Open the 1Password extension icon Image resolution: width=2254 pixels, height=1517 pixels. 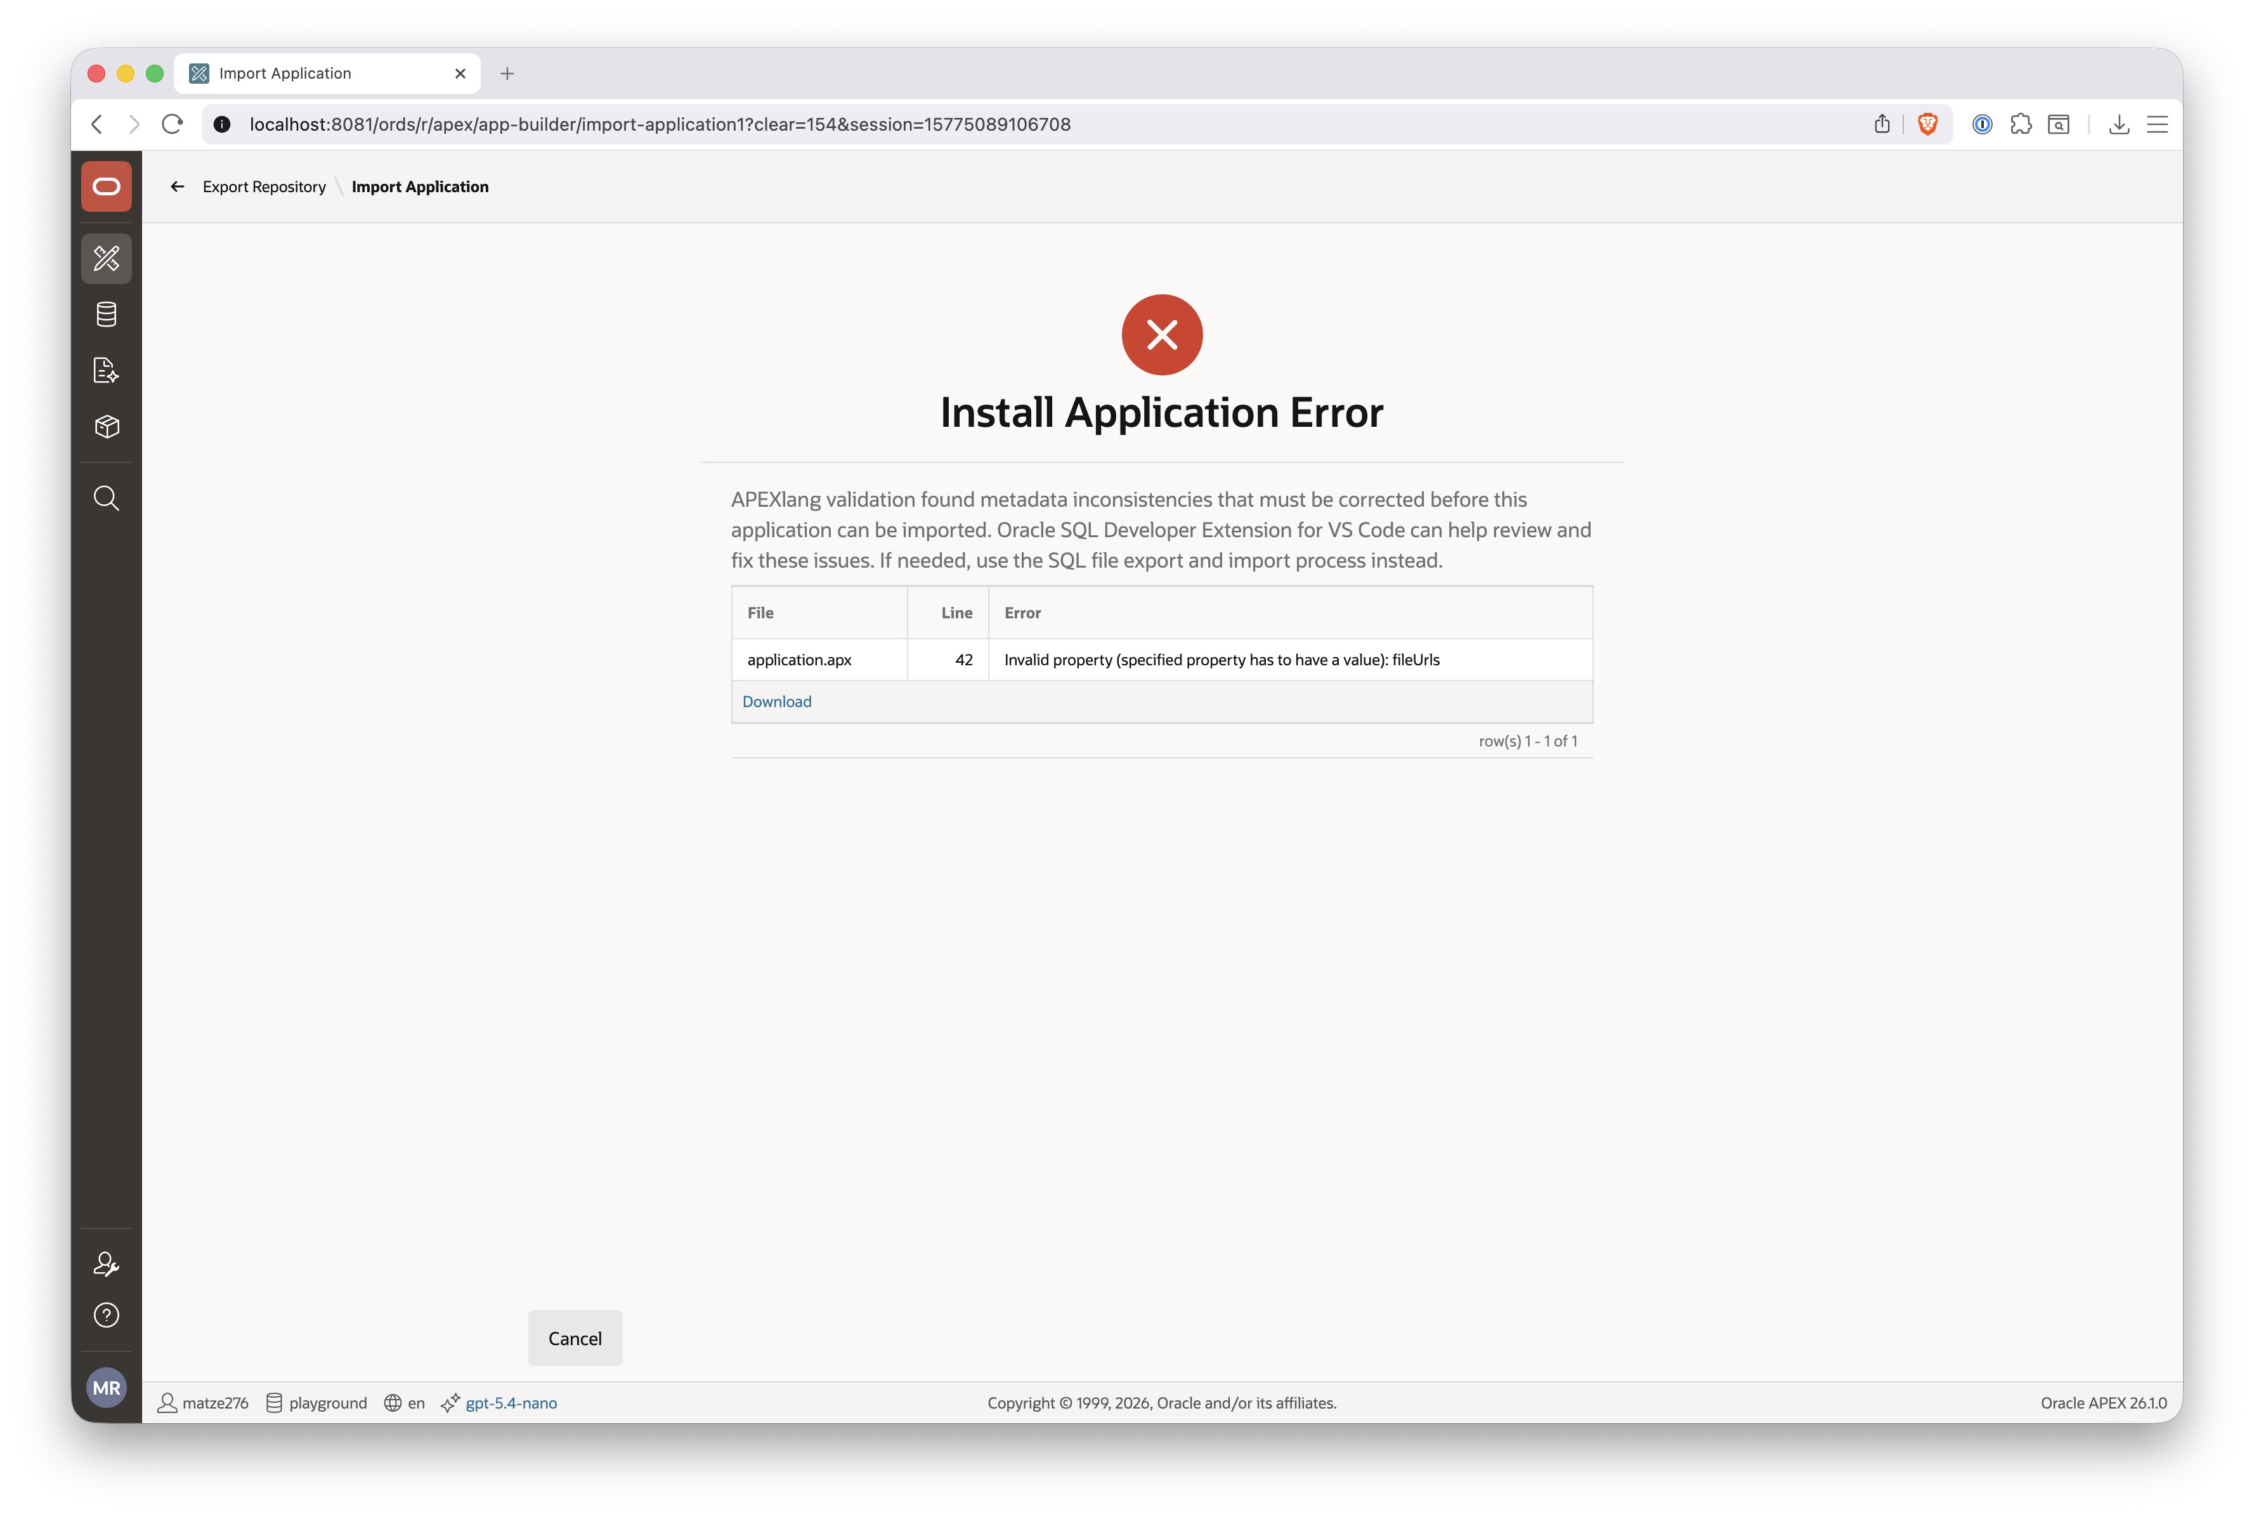click(x=1982, y=124)
